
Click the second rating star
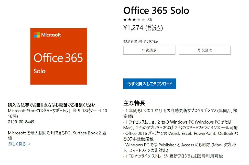(x=130, y=20)
